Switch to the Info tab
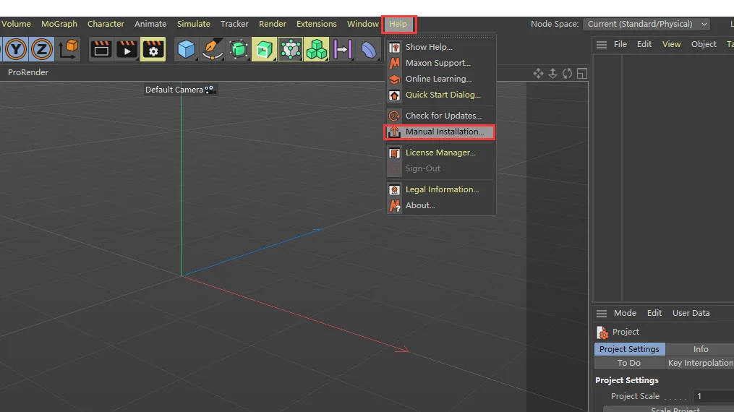The width and height of the screenshot is (734, 412). (700, 349)
